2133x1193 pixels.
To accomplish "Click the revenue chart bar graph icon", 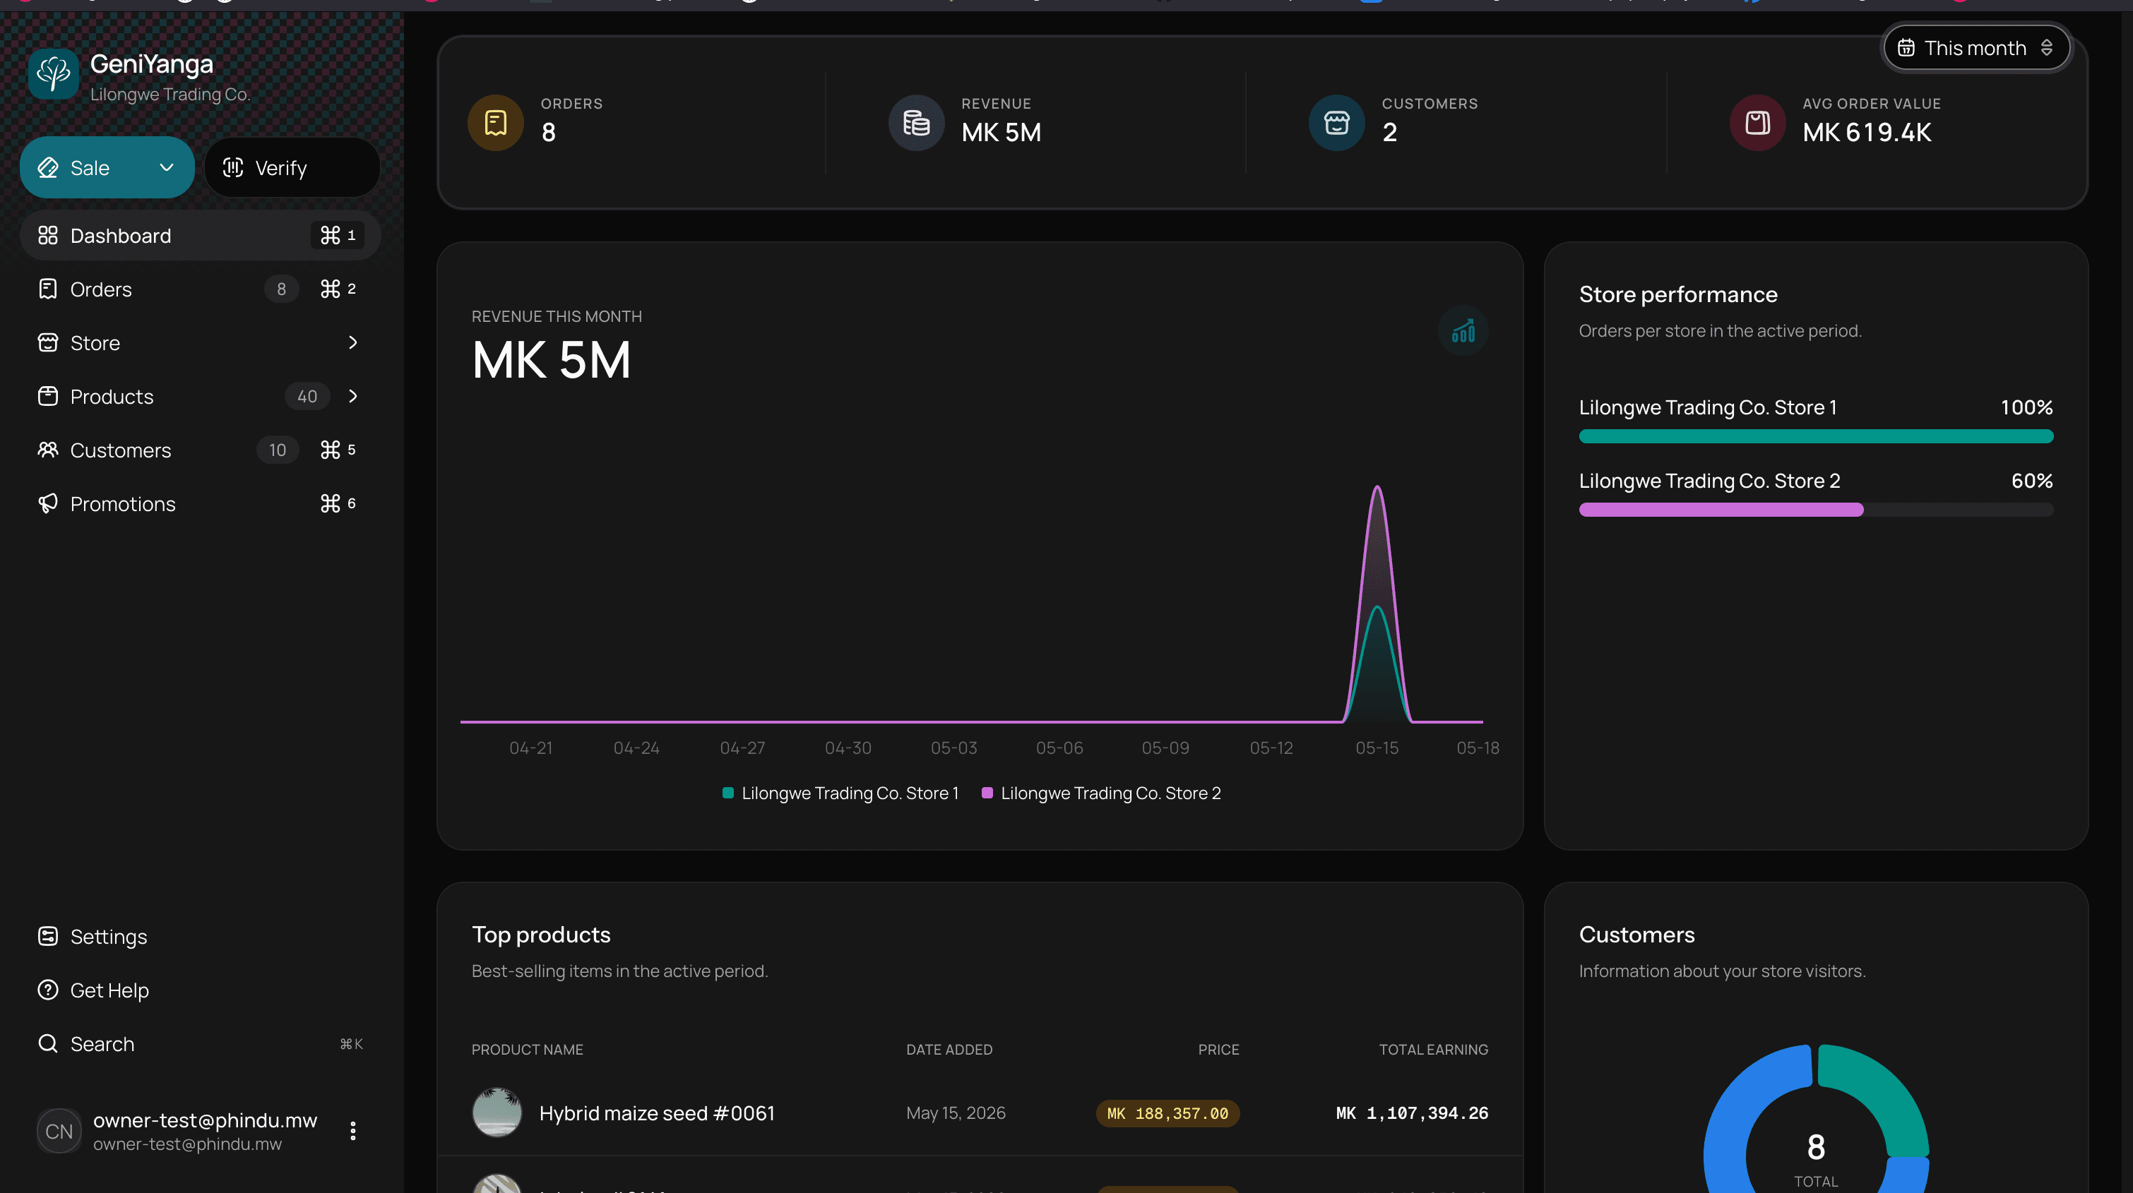I will point(1463,331).
